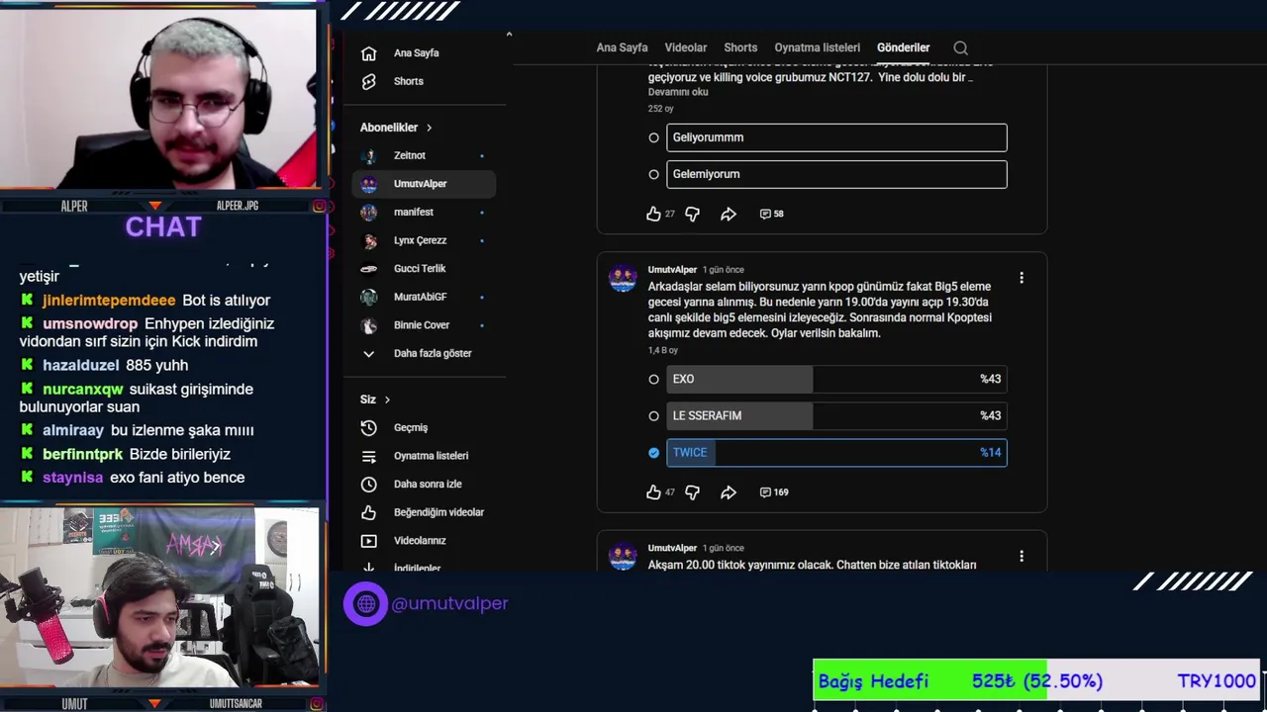Open manifest channel avatar
Screen dimensions: 1267x712
click(x=369, y=212)
